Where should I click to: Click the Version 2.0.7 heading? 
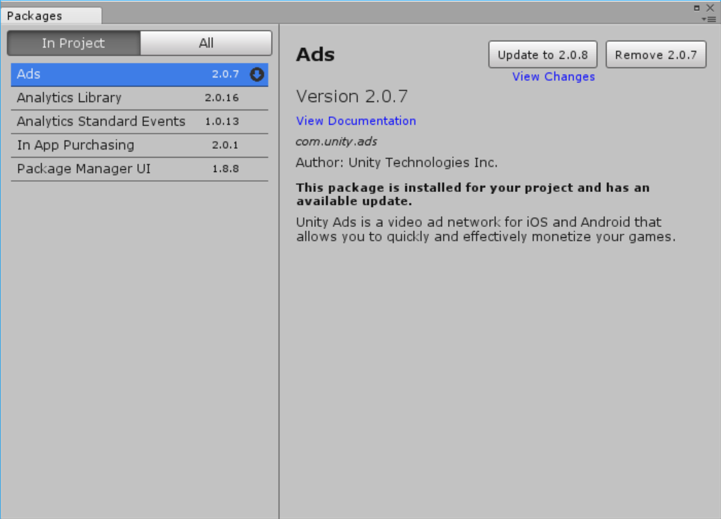click(352, 97)
